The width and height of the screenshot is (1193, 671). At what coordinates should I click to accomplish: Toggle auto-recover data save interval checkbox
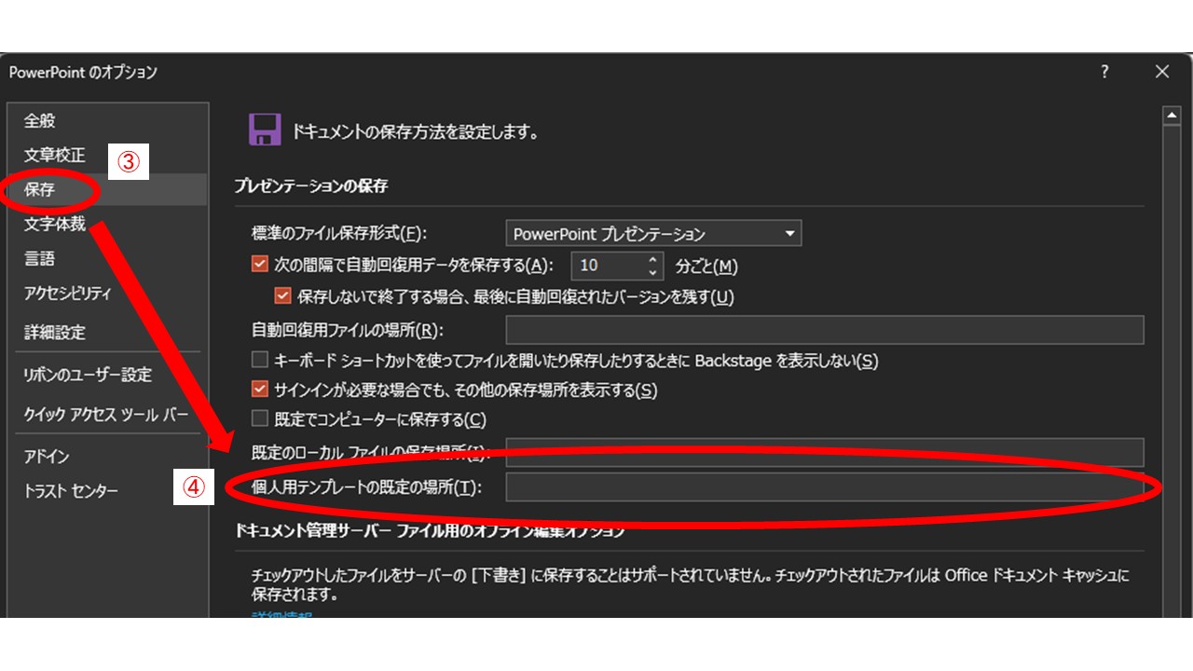click(x=260, y=266)
